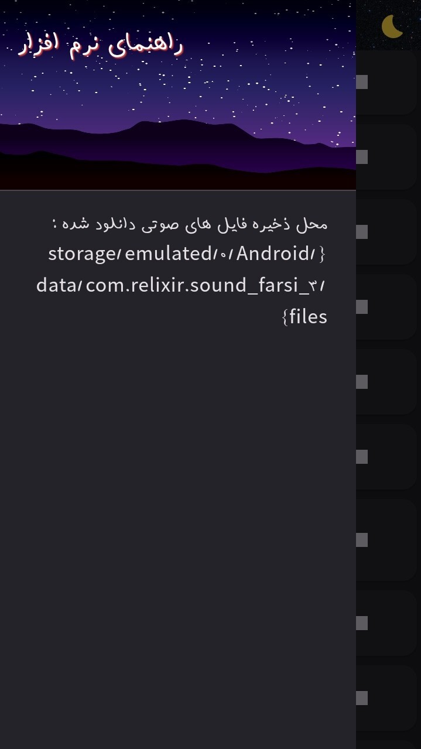Tap the gray icon on the third list card

362,232
